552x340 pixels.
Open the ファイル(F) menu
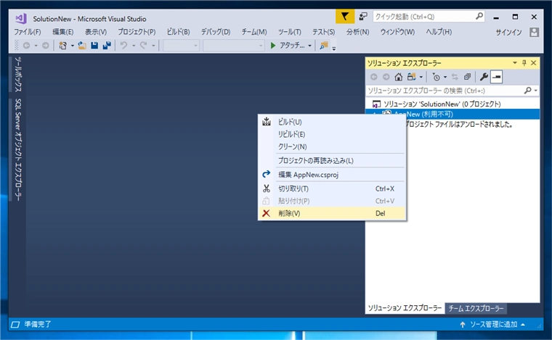tap(28, 32)
